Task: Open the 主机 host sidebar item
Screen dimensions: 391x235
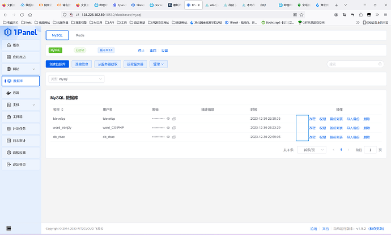Action: 20,105
